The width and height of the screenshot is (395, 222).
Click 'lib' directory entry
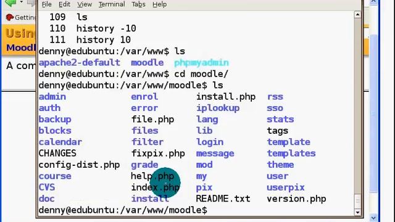[204, 131]
